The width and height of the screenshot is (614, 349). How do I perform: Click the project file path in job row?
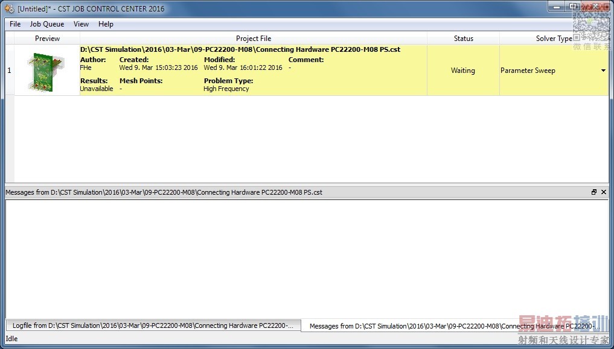pyautogui.click(x=240, y=49)
